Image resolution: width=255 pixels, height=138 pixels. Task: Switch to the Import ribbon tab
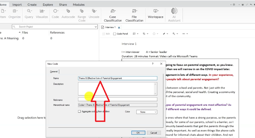click(x=17, y=5)
